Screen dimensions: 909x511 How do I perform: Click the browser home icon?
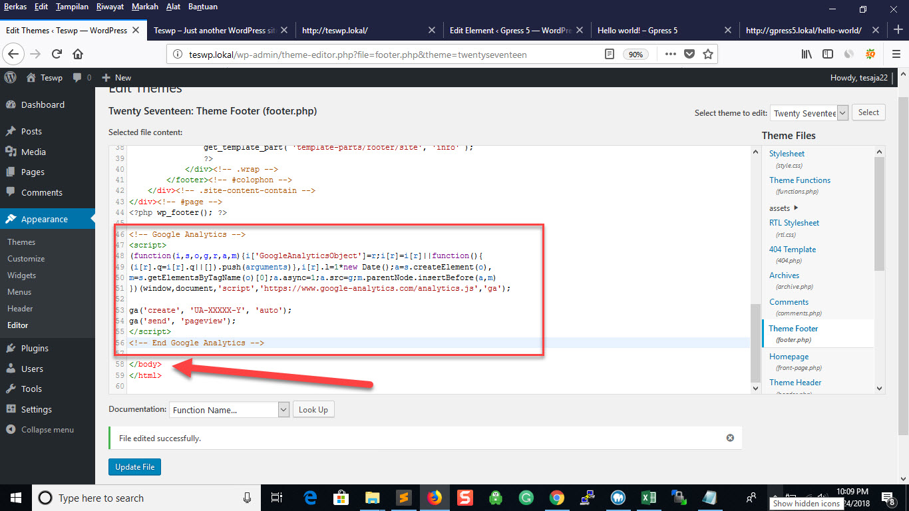(x=78, y=54)
